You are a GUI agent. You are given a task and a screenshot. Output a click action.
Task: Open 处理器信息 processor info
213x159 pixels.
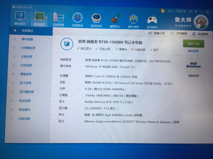click(x=28, y=48)
